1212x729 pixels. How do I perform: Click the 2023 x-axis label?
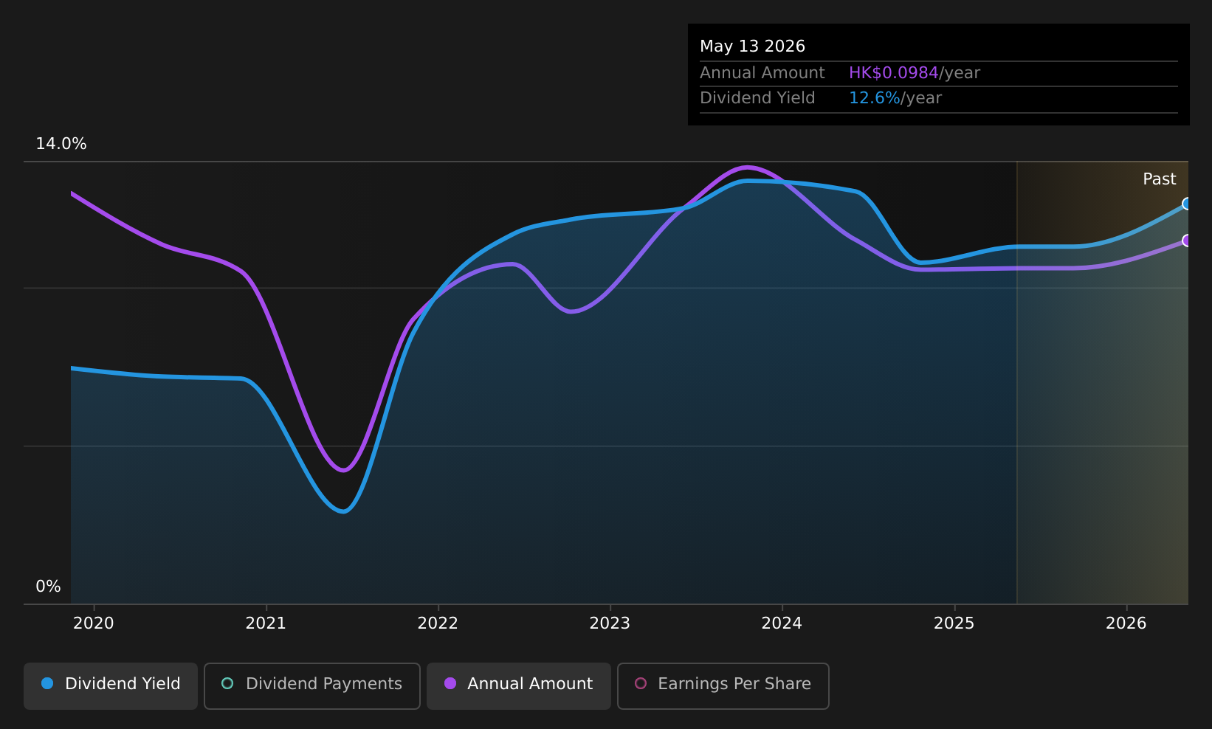610,623
